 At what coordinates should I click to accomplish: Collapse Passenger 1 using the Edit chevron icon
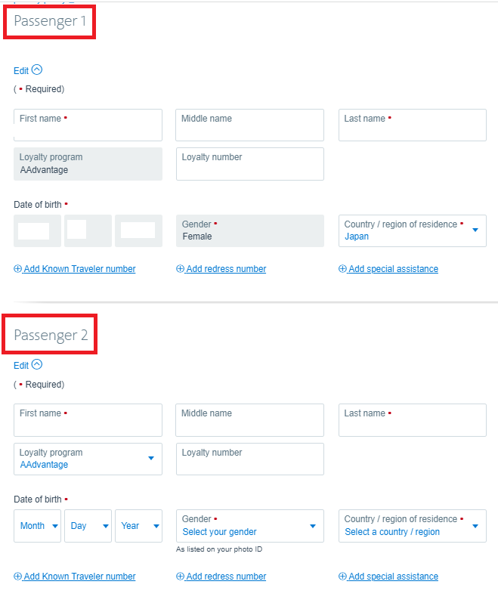[x=37, y=70]
